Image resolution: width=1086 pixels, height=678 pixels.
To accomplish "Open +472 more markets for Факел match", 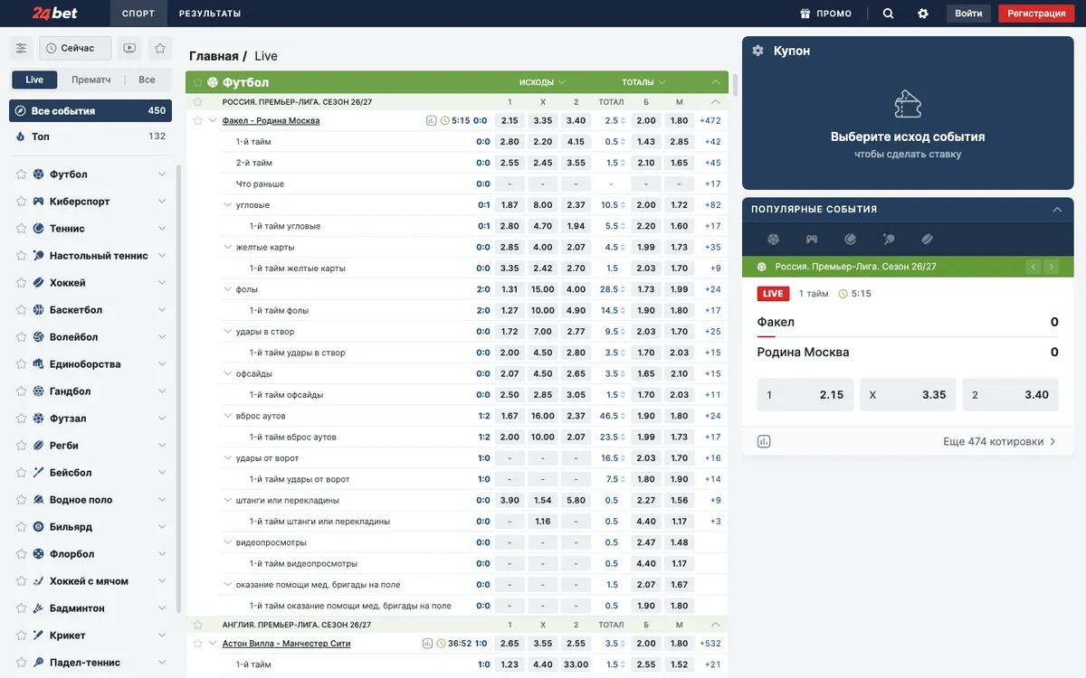I will coord(710,120).
